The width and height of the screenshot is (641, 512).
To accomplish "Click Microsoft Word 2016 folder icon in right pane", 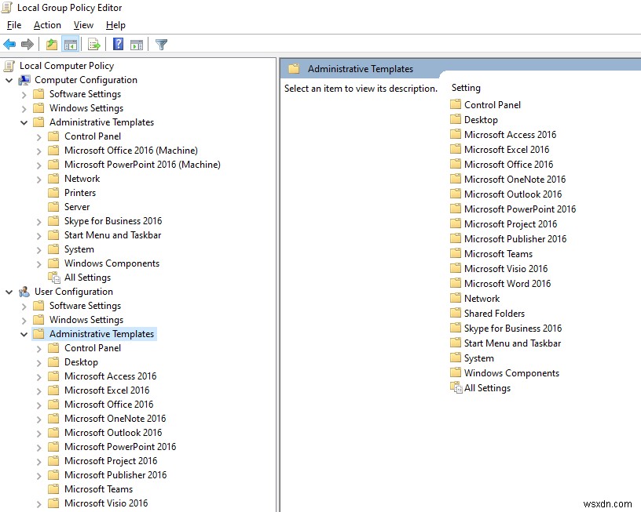I will point(456,283).
